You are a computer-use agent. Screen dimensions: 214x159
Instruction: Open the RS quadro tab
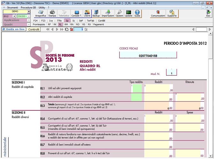coord(84,25)
